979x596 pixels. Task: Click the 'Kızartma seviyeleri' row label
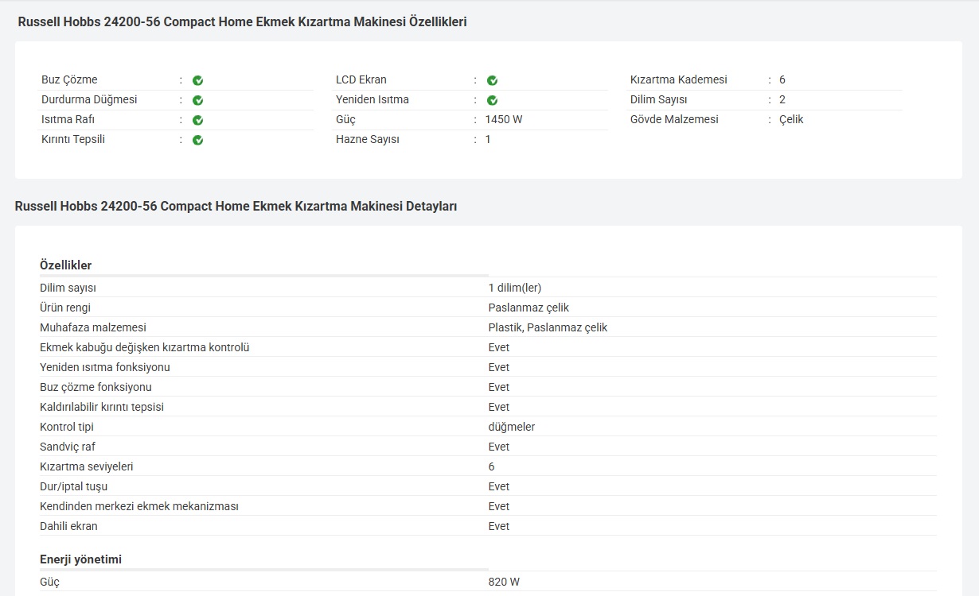[87, 466]
